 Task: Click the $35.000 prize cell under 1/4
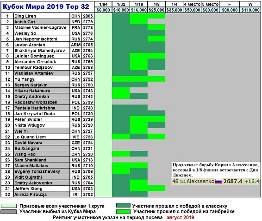(174, 10)
